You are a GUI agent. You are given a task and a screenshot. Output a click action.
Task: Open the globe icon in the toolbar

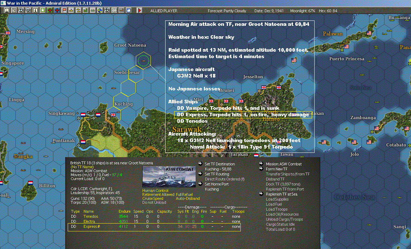click(x=100, y=10)
